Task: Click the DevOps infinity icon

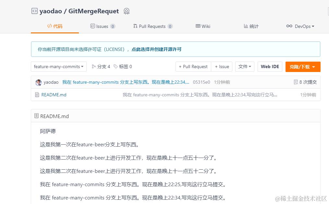Action: click(x=289, y=26)
